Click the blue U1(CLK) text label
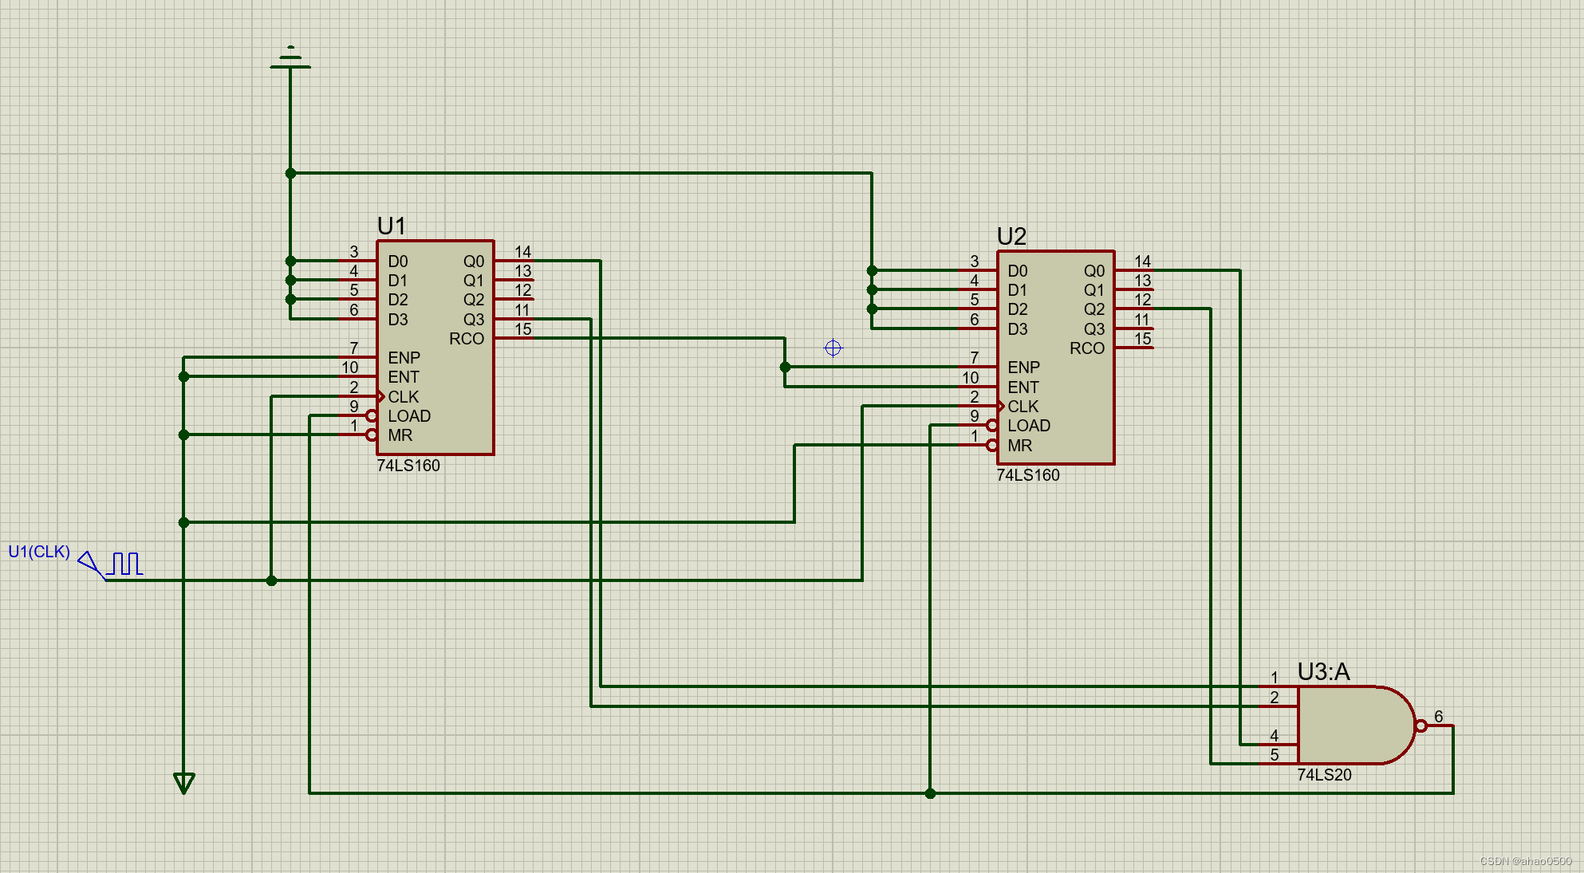 [39, 552]
